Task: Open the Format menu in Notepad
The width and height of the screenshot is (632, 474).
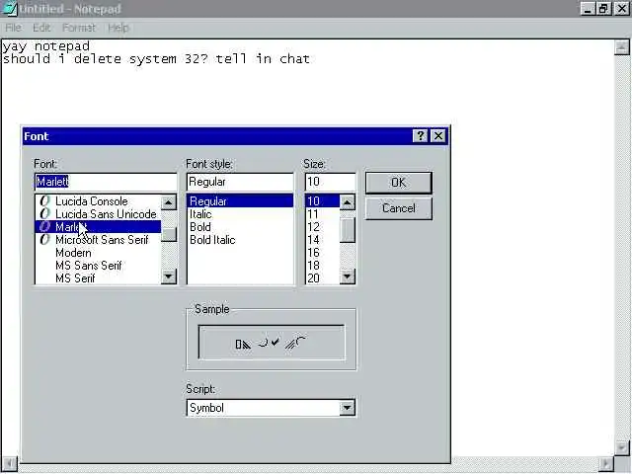Action: pyautogui.click(x=79, y=28)
